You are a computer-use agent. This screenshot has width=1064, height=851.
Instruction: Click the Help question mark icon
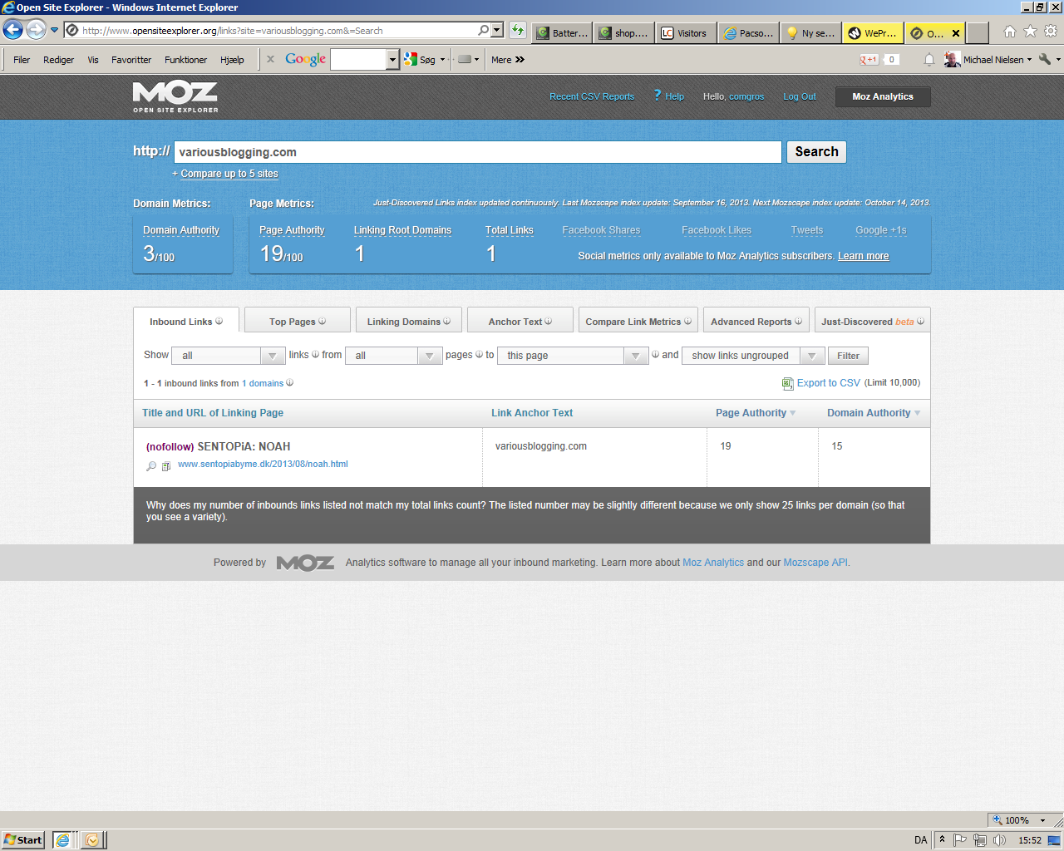point(657,96)
